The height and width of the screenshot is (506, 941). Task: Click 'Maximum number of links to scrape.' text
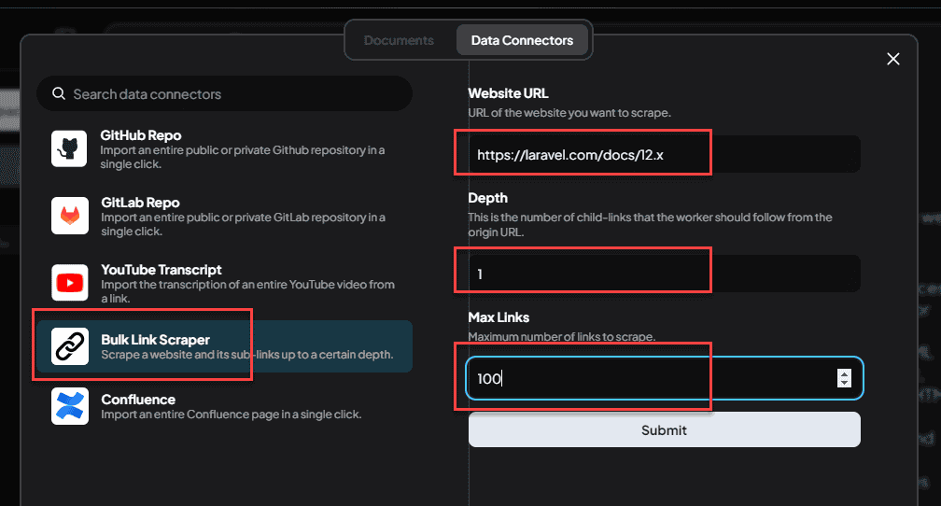click(562, 337)
